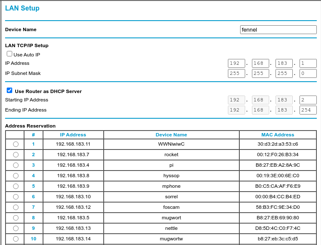Click MAC address 00:19:3E:00:6E:C0
The width and height of the screenshot is (321, 245).
pos(278,176)
